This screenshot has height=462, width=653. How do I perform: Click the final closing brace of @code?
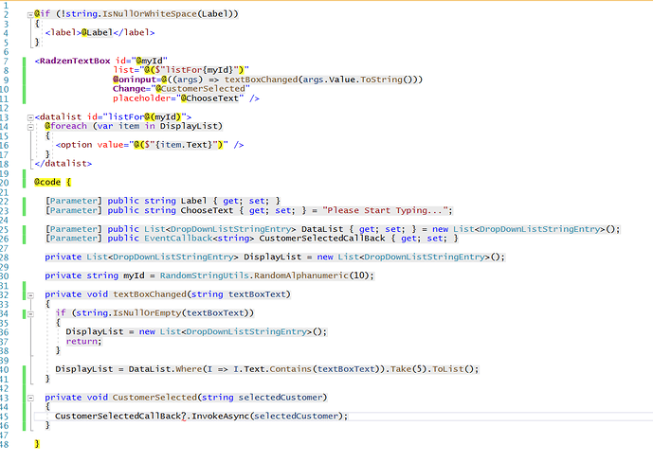coord(37,444)
